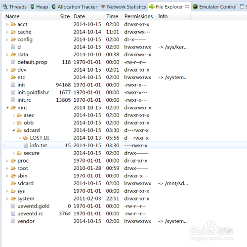Click the proc folder icon
The height and width of the screenshot is (247, 247).
click(x=13, y=161)
